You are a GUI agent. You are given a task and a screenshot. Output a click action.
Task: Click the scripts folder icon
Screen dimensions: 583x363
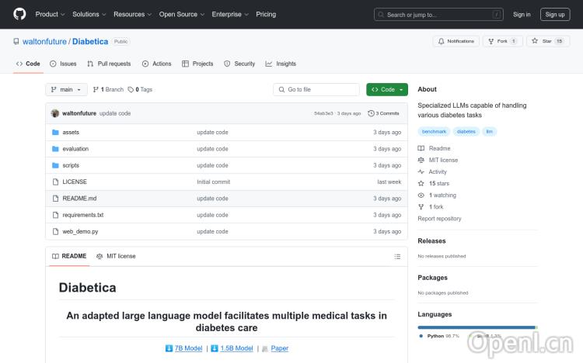(x=55, y=165)
